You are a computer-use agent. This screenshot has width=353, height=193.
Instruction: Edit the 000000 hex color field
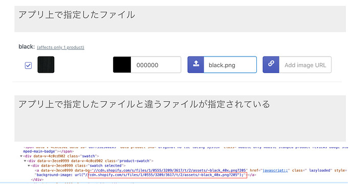pyautogui.click(x=156, y=65)
